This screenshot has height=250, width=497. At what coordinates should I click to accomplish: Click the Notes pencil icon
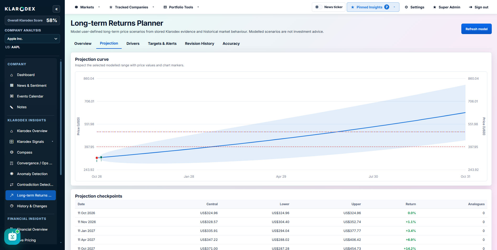tap(12, 107)
